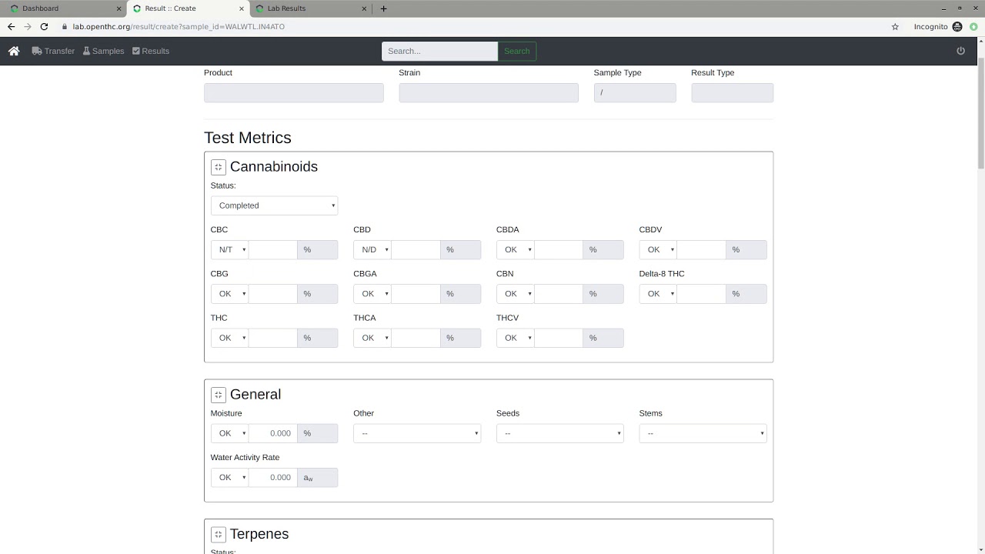Reload the page in browser
The width and height of the screenshot is (985, 554).
point(44,26)
